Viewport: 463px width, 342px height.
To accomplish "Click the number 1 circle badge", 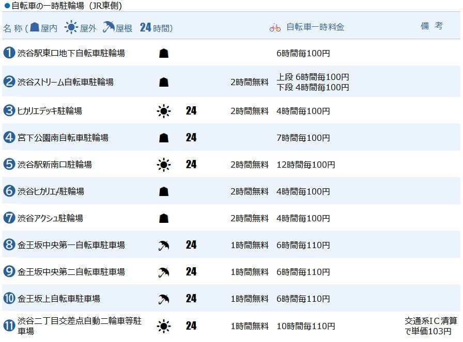I will coord(9,53).
